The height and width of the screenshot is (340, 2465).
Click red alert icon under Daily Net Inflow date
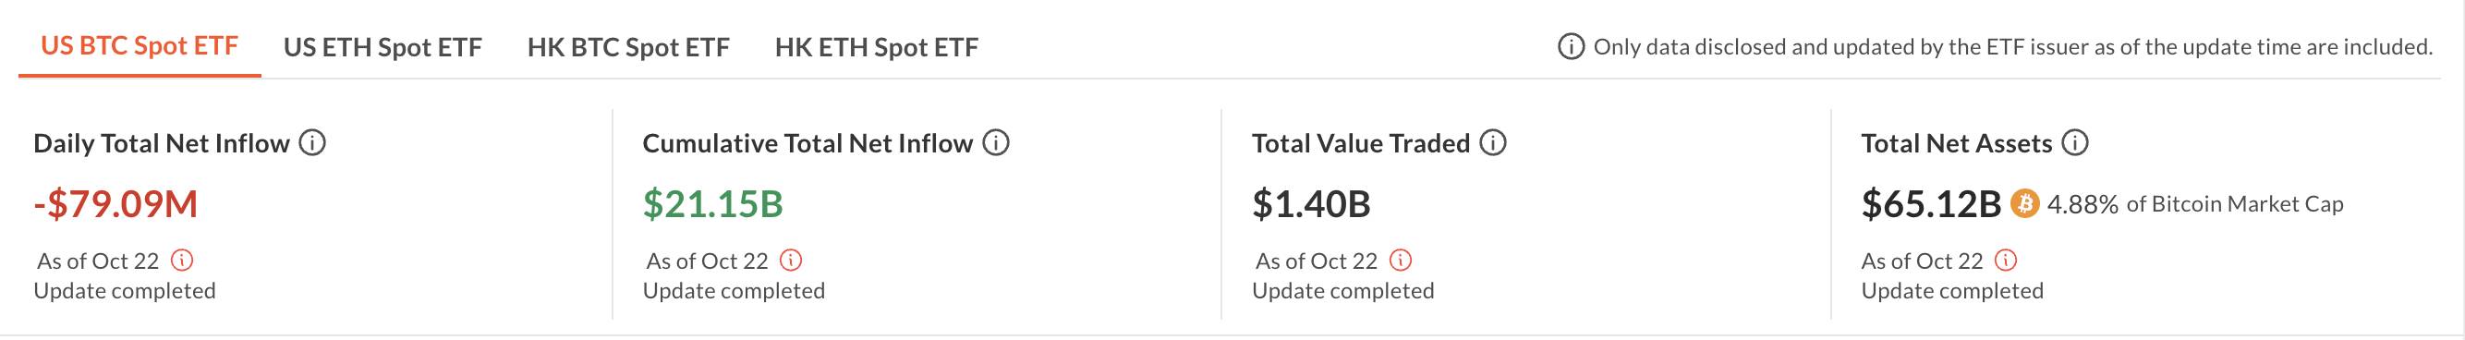(x=182, y=260)
